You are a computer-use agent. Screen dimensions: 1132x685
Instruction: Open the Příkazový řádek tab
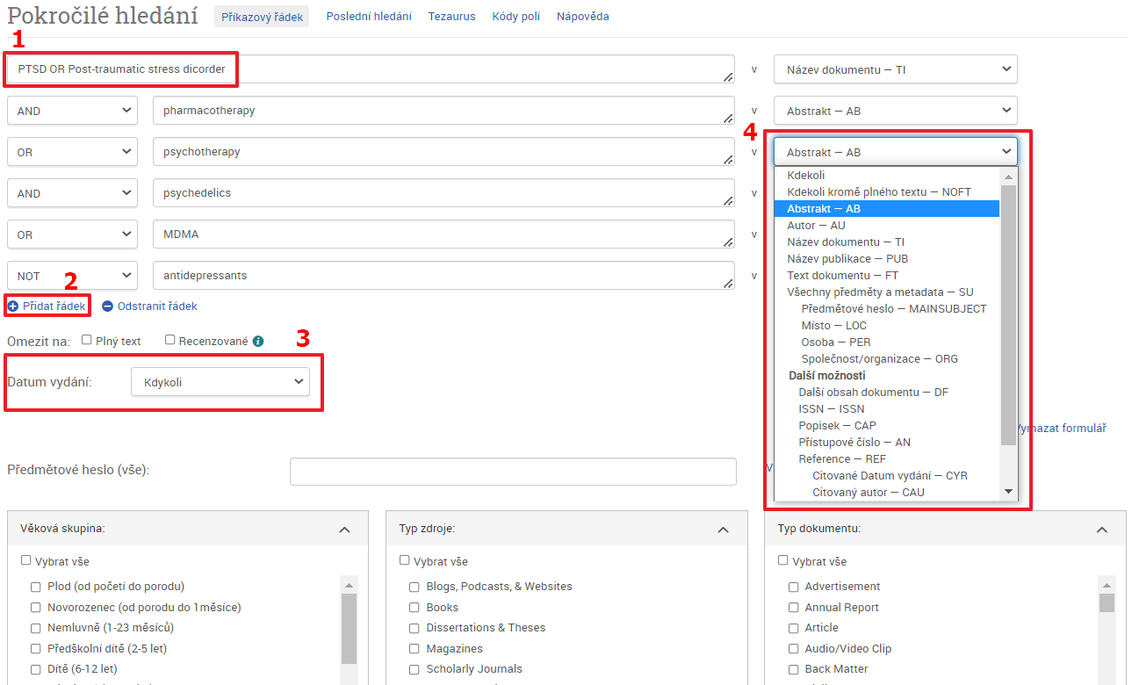point(262,17)
